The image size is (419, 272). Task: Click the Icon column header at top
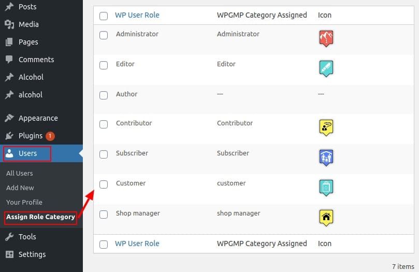(x=325, y=15)
